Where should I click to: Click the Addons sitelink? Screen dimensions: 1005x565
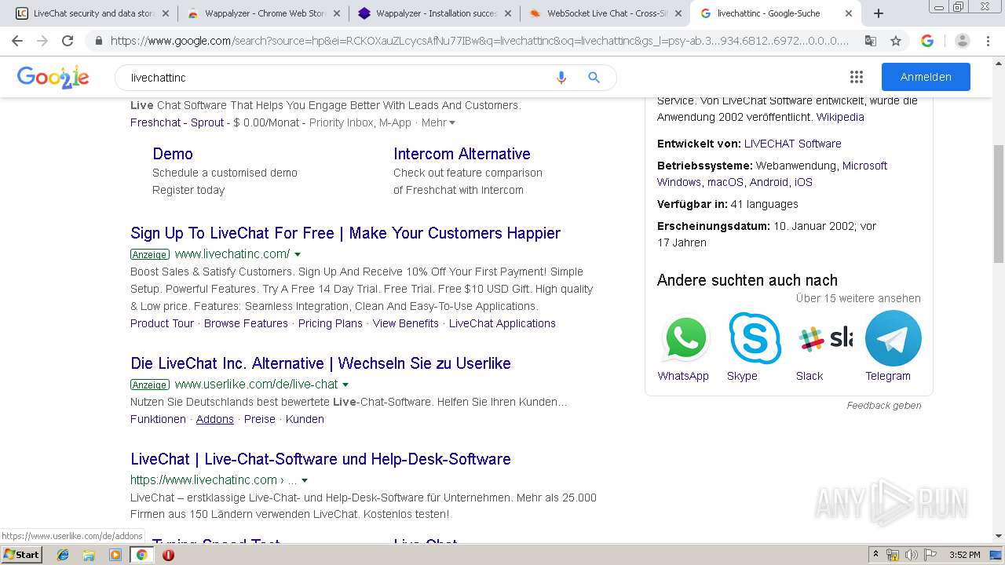215,419
